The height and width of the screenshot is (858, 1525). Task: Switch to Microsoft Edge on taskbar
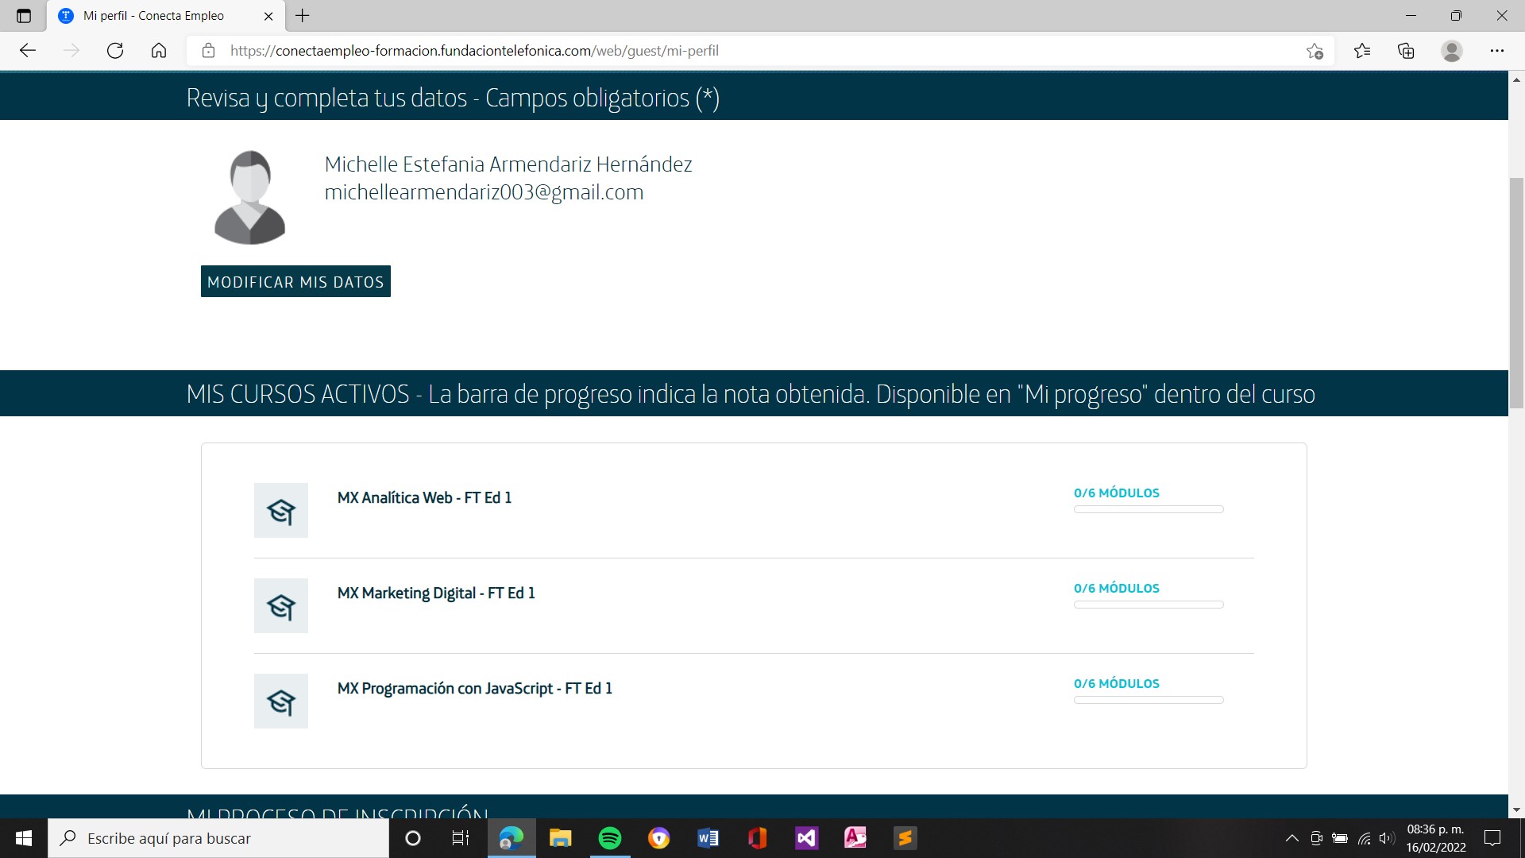tap(512, 838)
